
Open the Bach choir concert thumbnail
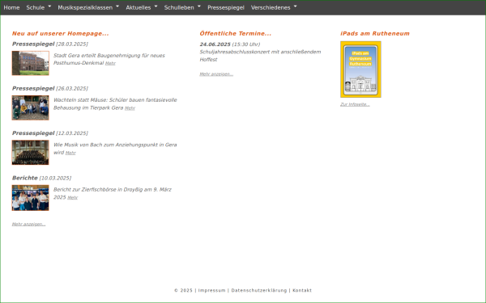tap(31, 153)
